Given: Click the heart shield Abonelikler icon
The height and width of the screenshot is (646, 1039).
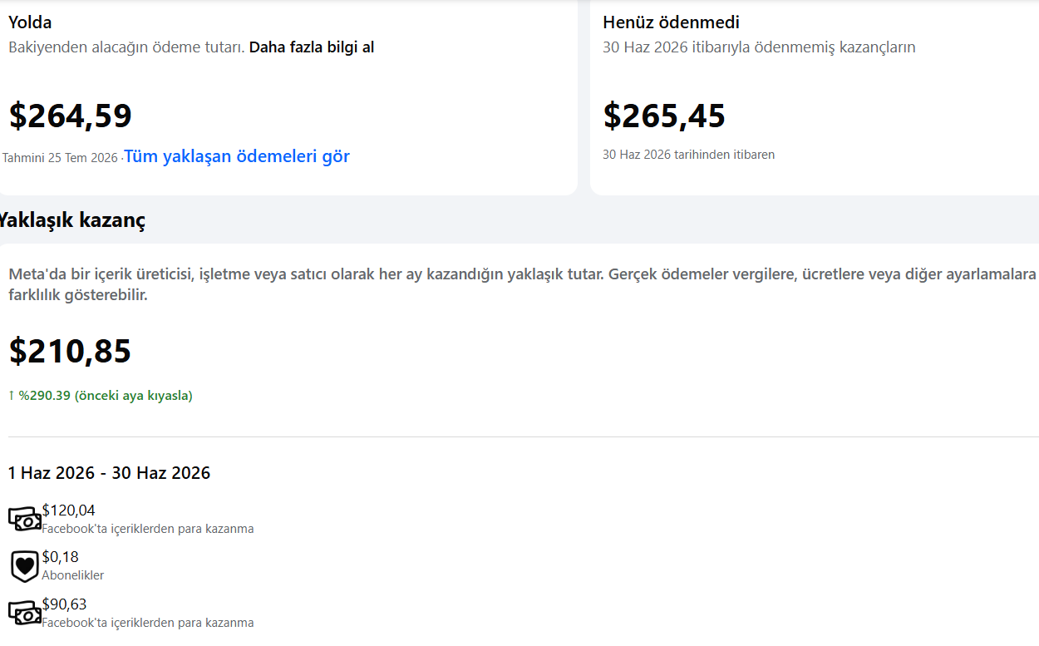Looking at the screenshot, I should 25,566.
